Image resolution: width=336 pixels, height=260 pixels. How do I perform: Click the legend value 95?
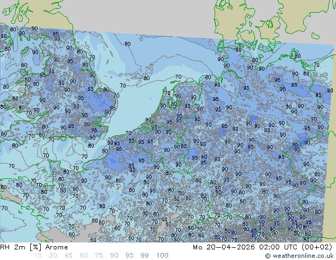(129, 256)
